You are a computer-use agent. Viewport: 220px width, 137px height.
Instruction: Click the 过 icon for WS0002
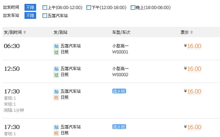point(56,75)
